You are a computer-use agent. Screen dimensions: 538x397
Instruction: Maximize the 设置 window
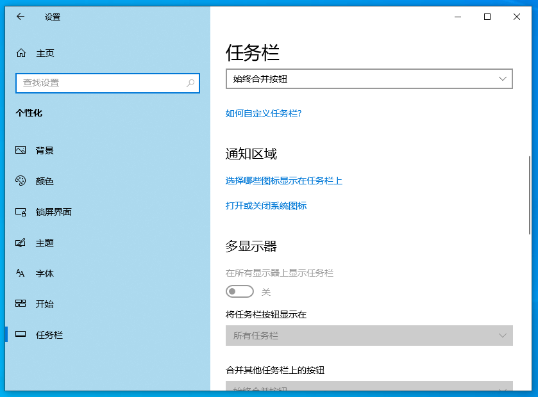487,17
